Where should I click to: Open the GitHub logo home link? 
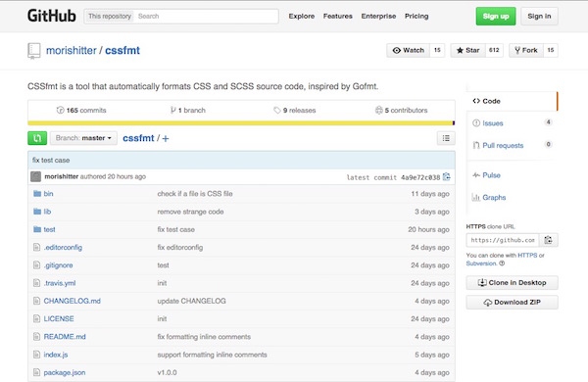pos(52,16)
